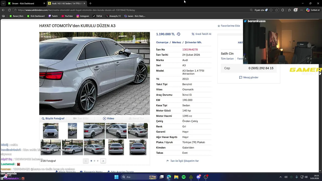Open price history clock icon
322x181 pixels.
click(178, 34)
